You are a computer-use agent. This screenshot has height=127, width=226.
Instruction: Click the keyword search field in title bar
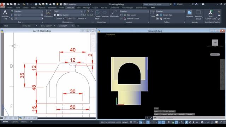[156, 4]
